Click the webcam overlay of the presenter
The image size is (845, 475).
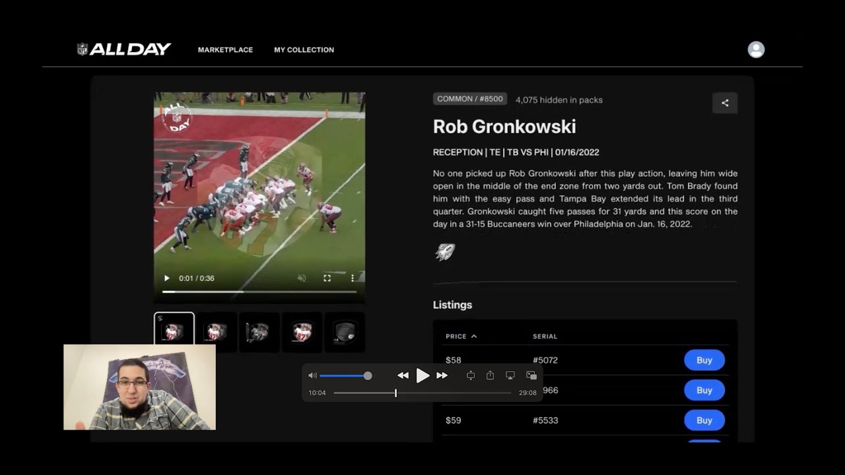pos(139,387)
